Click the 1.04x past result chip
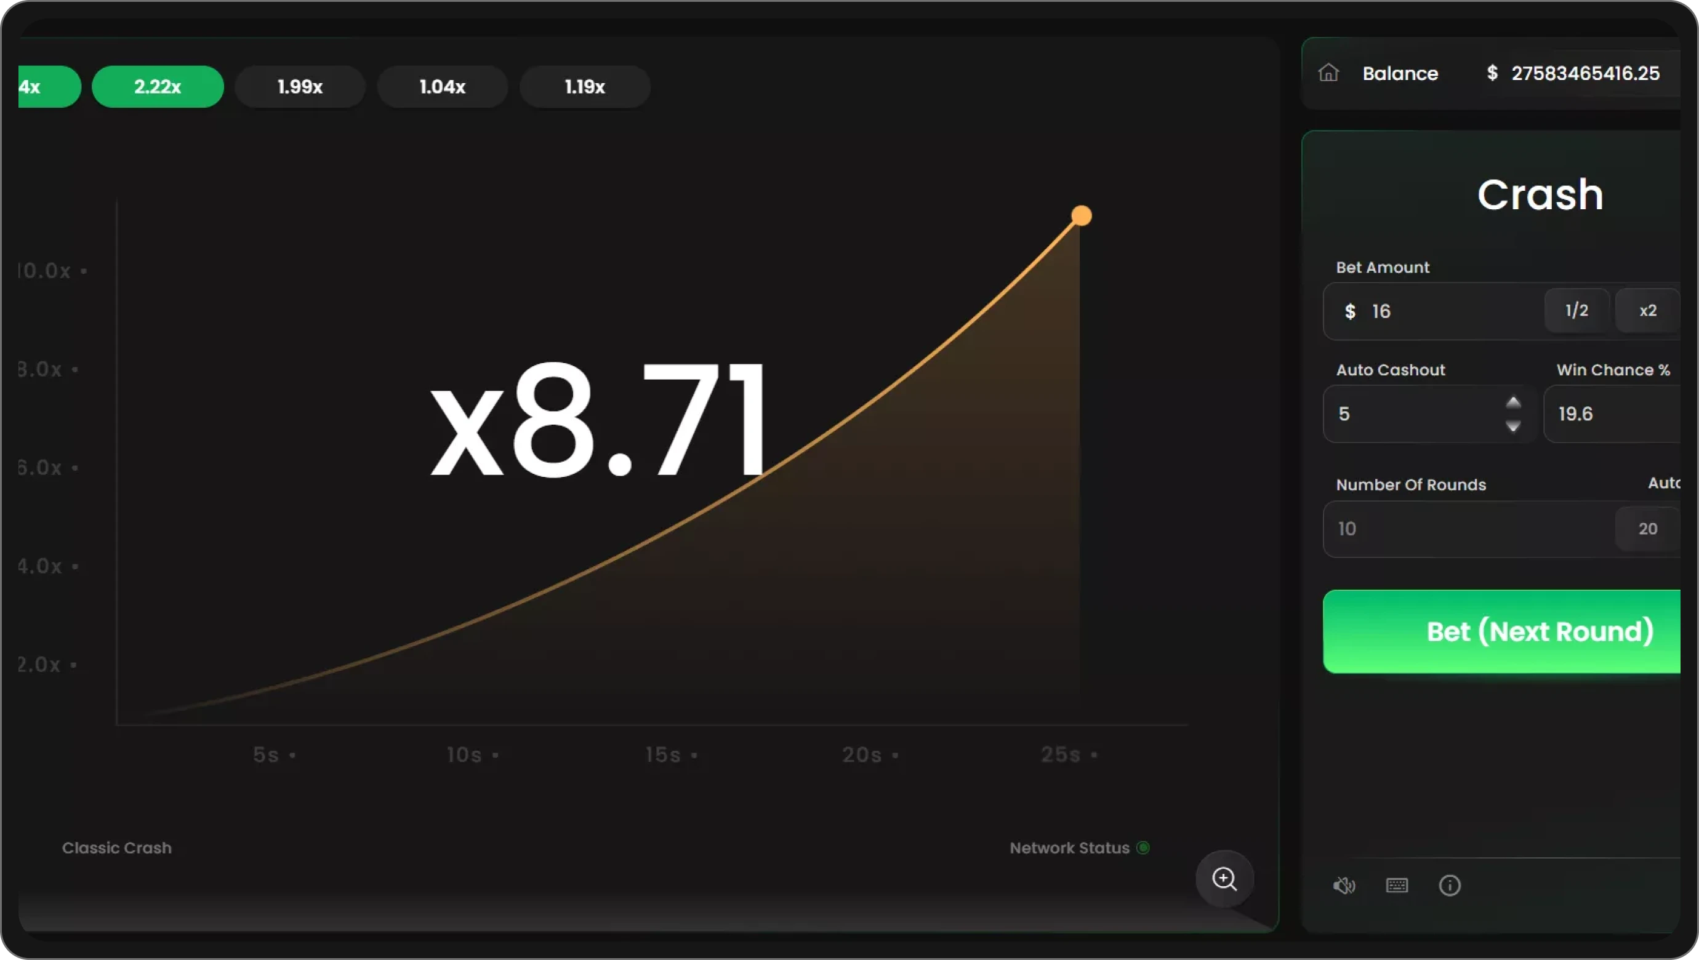1699x960 pixels. pos(443,86)
